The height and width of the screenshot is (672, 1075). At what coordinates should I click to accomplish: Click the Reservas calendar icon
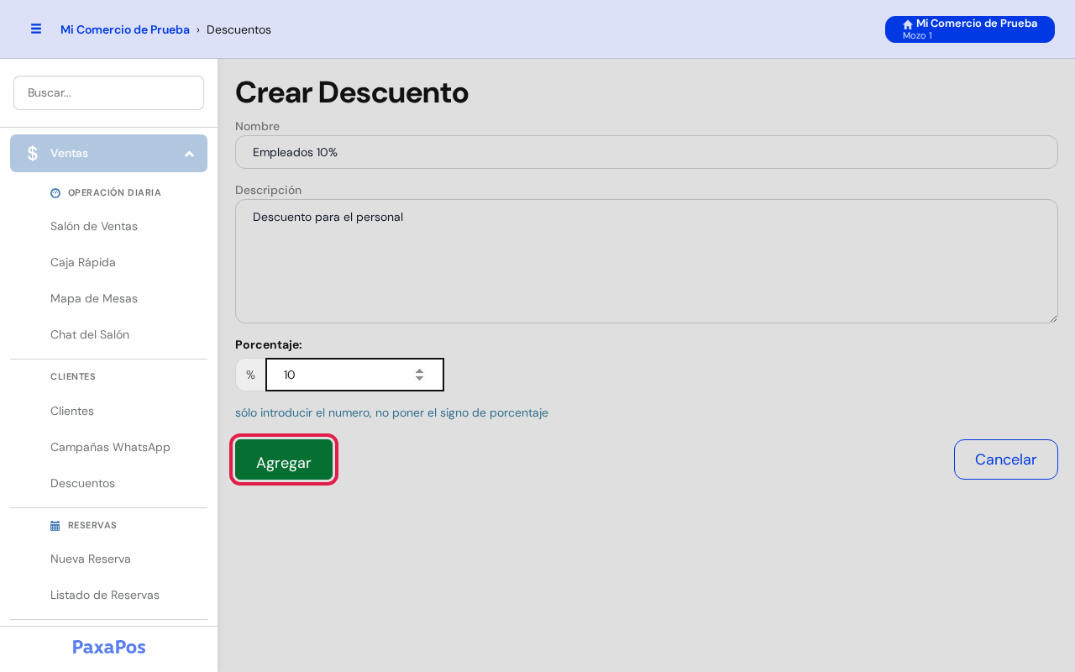[55, 525]
